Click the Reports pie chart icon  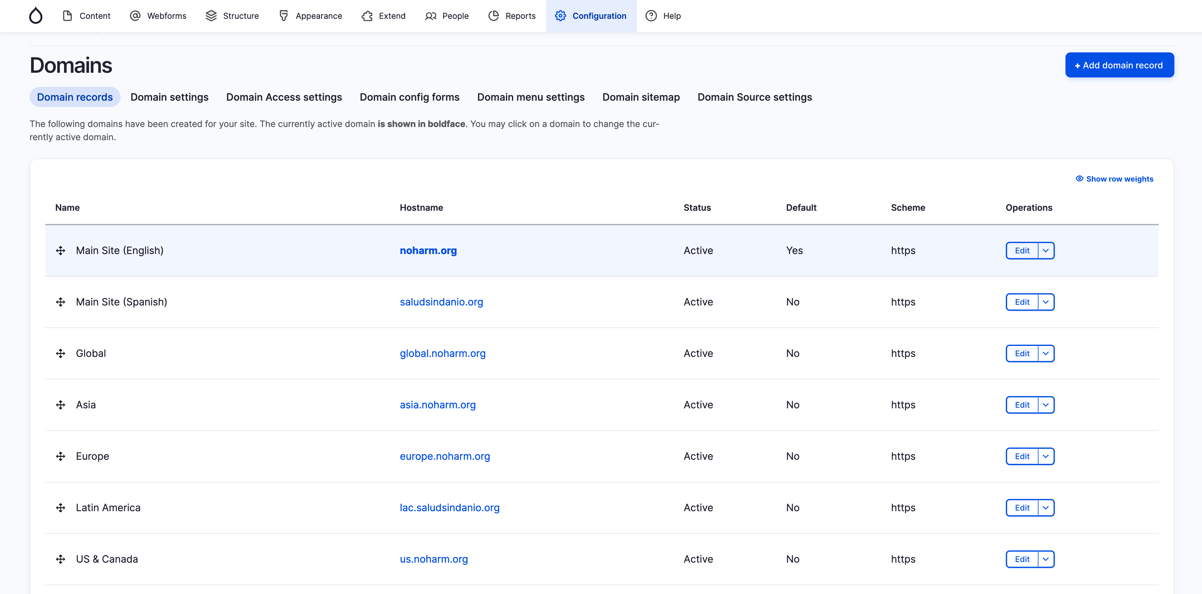point(494,16)
